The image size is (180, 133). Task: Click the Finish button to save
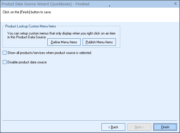tap(165, 127)
